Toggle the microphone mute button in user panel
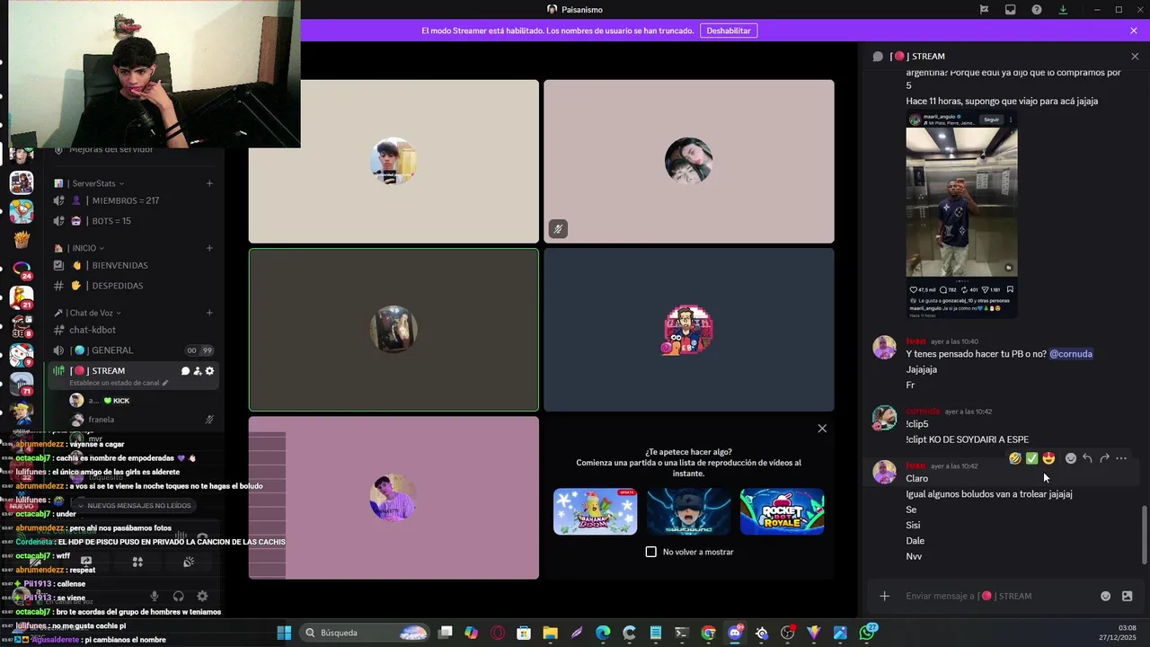The image size is (1150, 647). 155,596
